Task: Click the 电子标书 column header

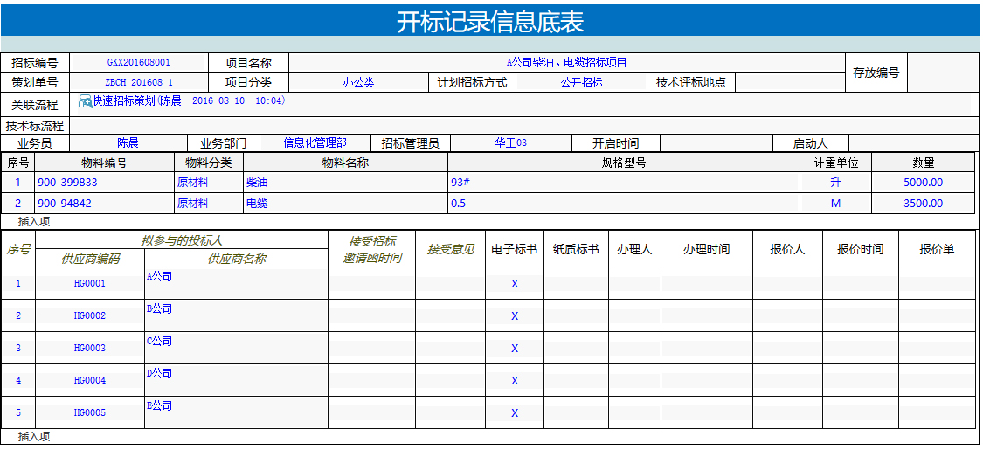Action: (515, 249)
